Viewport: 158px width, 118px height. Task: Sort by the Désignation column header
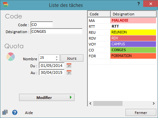pyautogui.click(x=133, y=14)
